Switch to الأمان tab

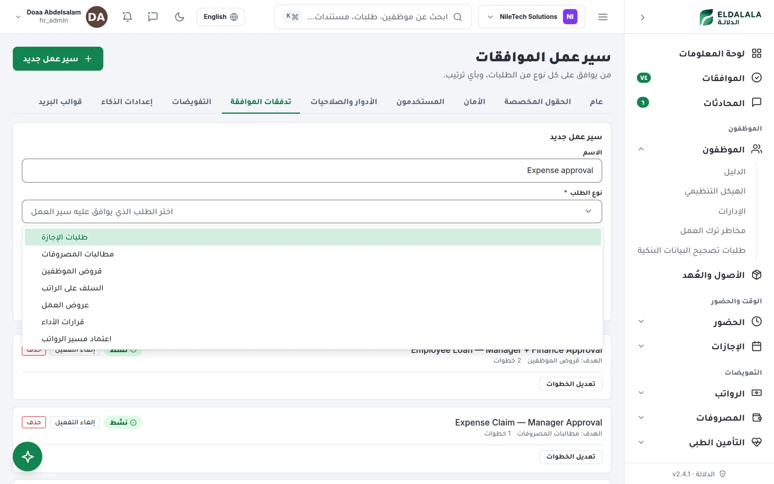tap(474, 102)
